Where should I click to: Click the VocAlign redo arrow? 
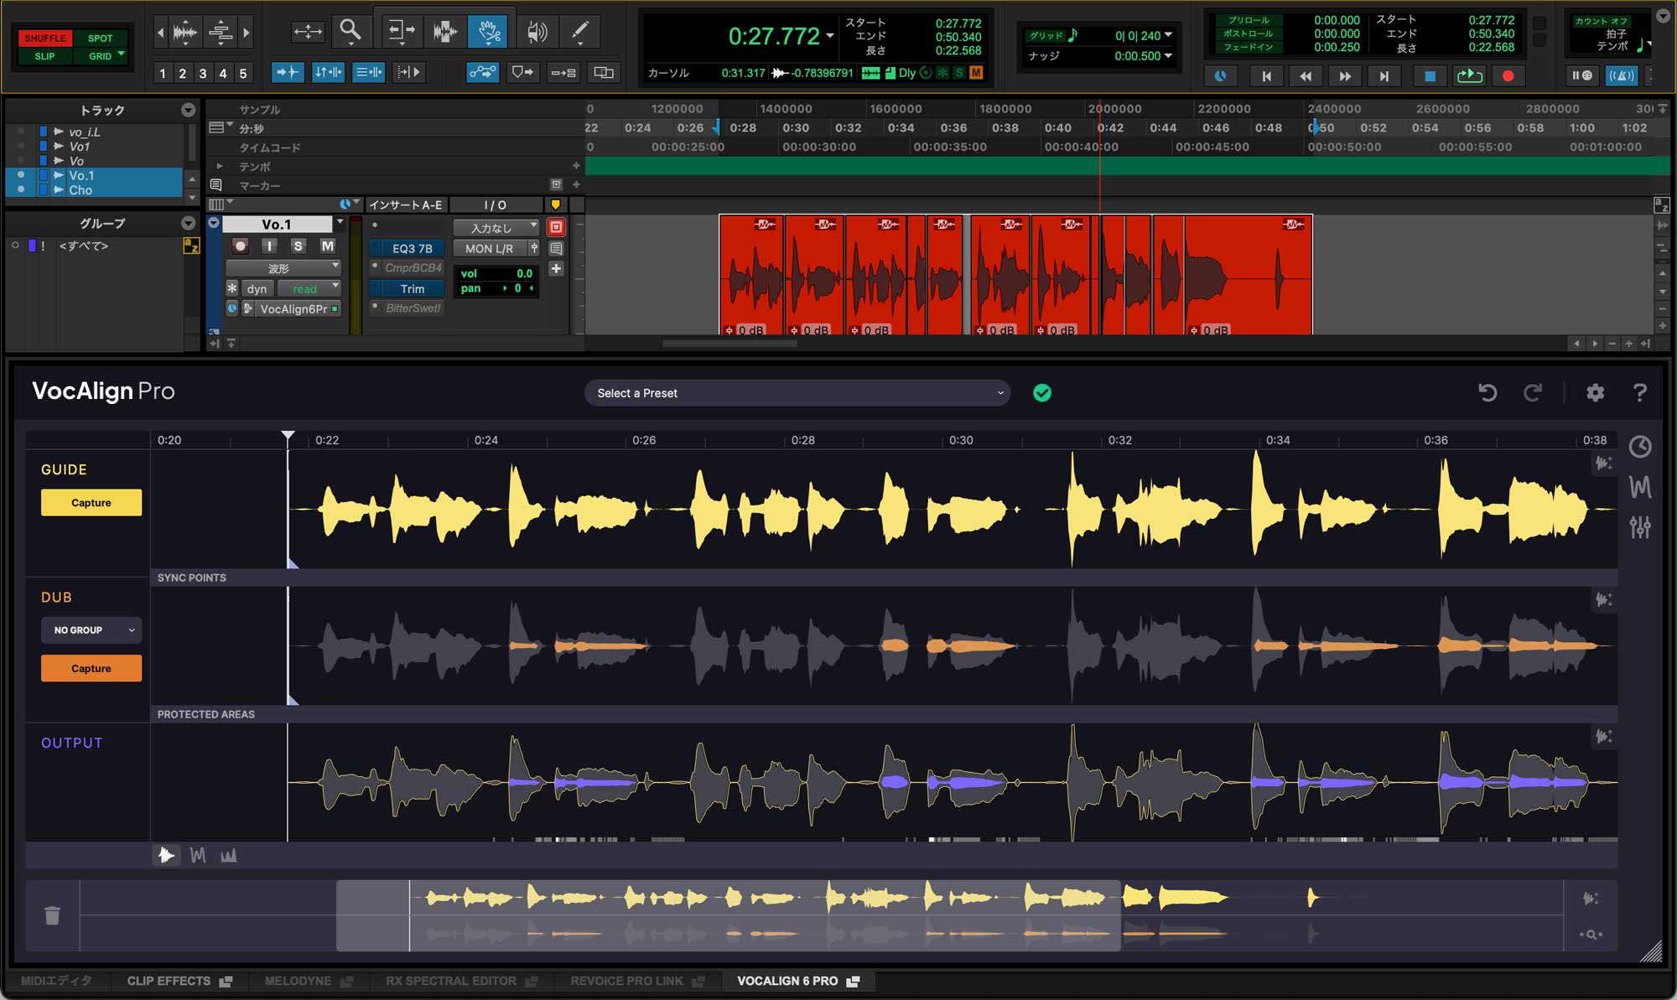(1533, 392)
